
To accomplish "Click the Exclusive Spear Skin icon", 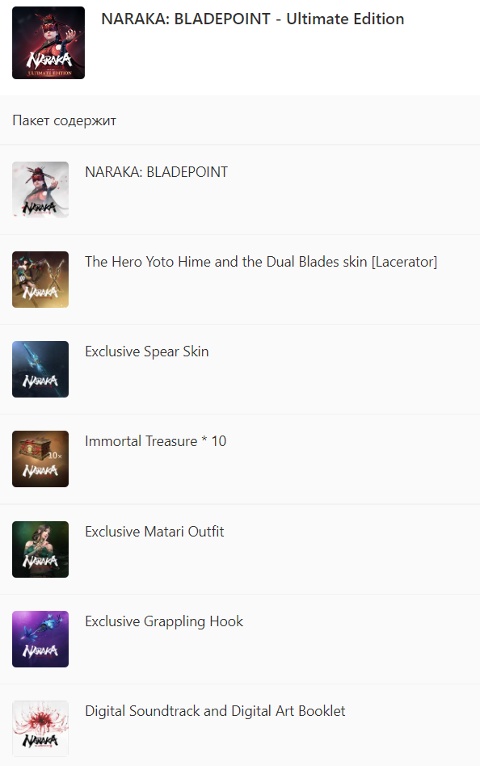I will [x=40, y=369].
